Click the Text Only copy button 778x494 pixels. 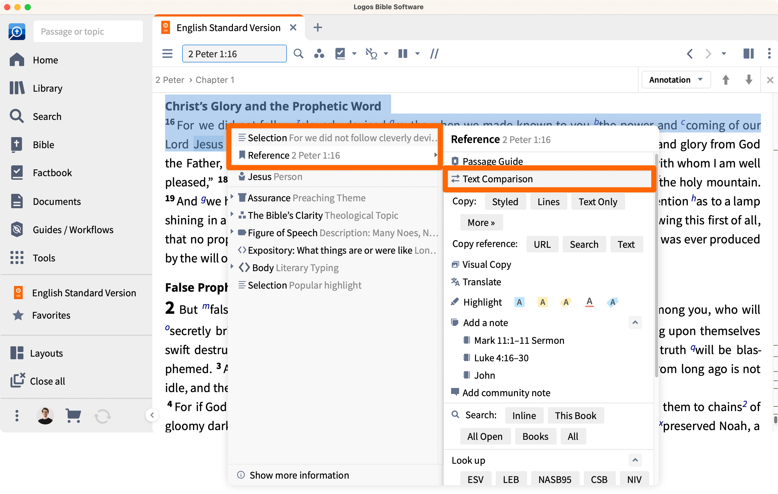pos(598,201)
